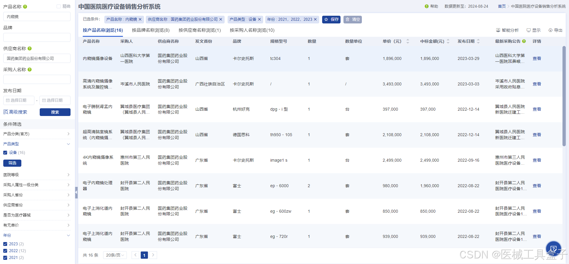569x264 pixels.
Task: Open the 20条/页 page size dropdown
Action: (115, 255)
